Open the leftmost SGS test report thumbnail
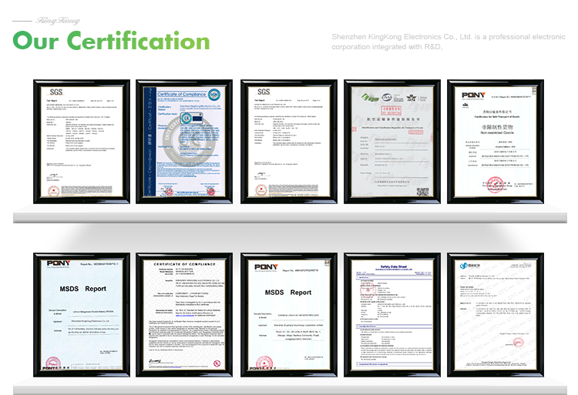 [82, 142]
